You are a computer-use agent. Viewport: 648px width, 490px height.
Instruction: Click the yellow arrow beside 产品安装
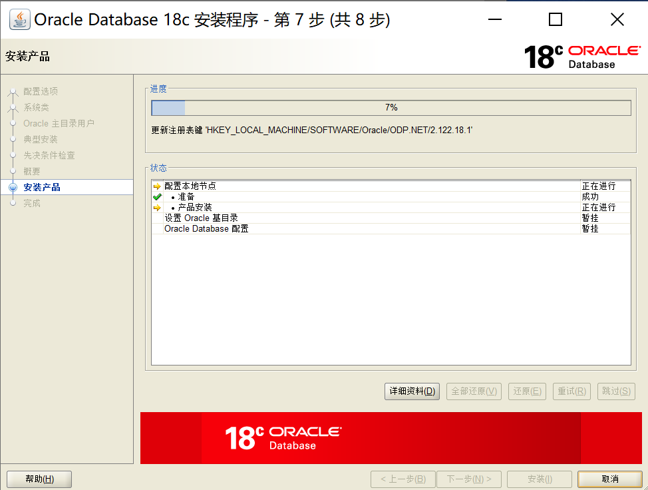[157, 207]
